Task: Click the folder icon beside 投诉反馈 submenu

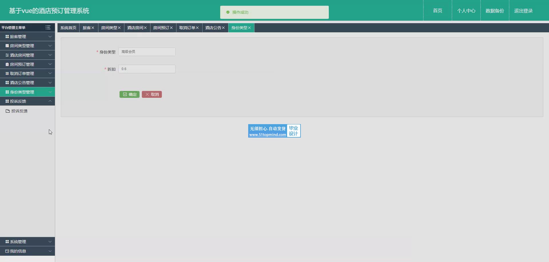Action: pyautogui.click(x=8, y=111)
